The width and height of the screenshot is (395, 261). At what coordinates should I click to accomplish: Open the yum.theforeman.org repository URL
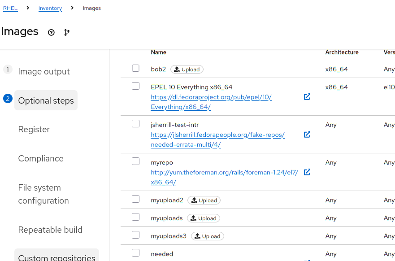point(224,172)
